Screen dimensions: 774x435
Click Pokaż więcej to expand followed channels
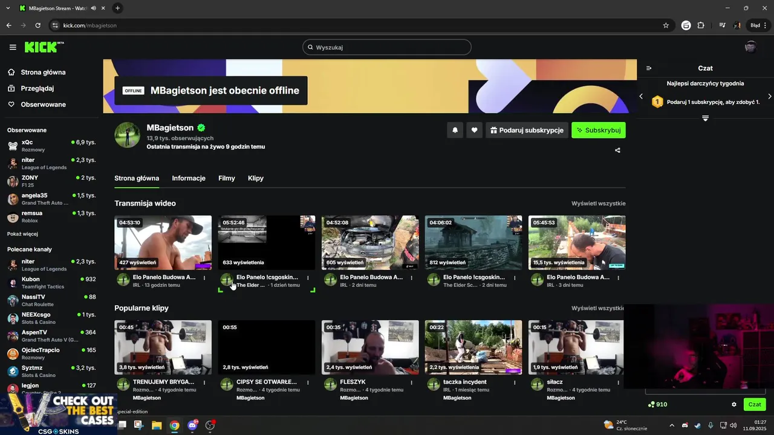click(x=22, y=234)
